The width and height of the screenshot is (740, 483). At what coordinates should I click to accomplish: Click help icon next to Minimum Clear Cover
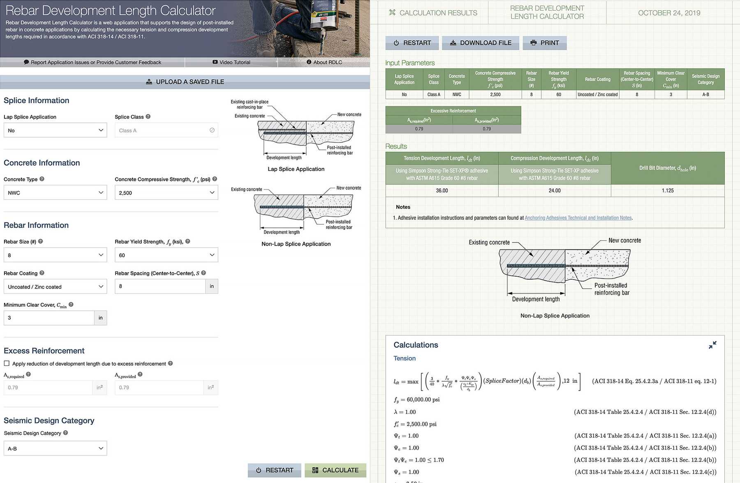(71, 305)
